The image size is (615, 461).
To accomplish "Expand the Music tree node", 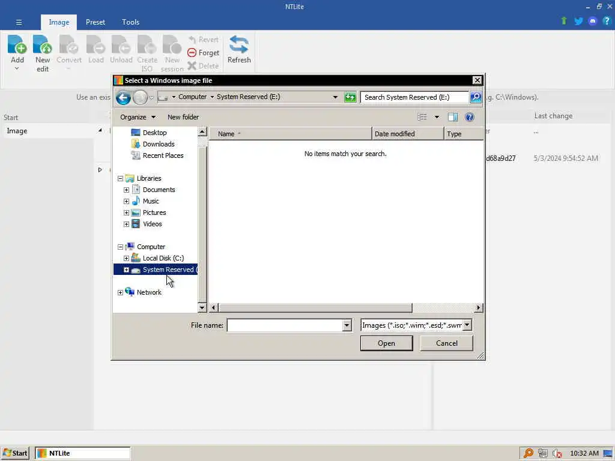I will pos(126,201).
